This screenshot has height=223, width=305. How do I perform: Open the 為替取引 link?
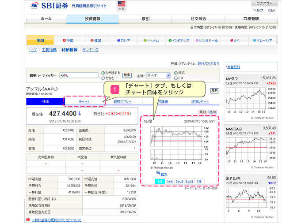(233, 67)
